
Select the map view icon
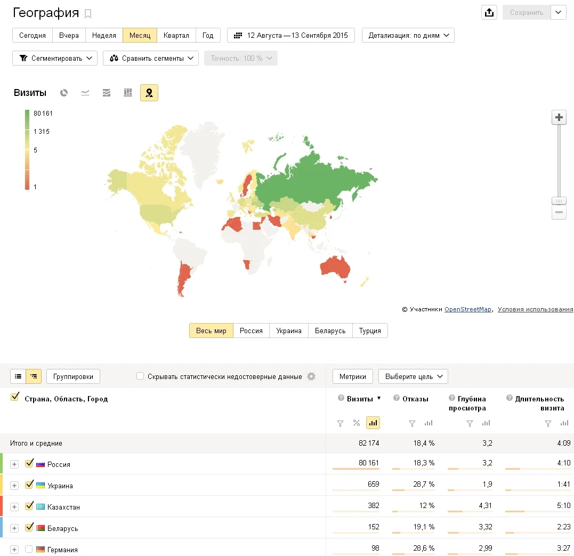click(149, 93)
